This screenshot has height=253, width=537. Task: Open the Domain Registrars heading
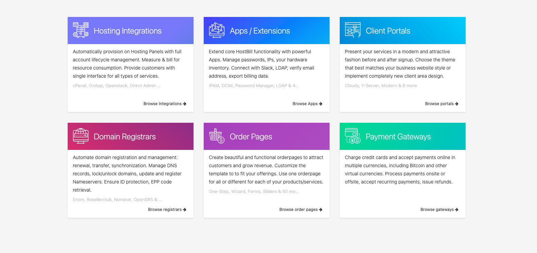coord(125,137)
